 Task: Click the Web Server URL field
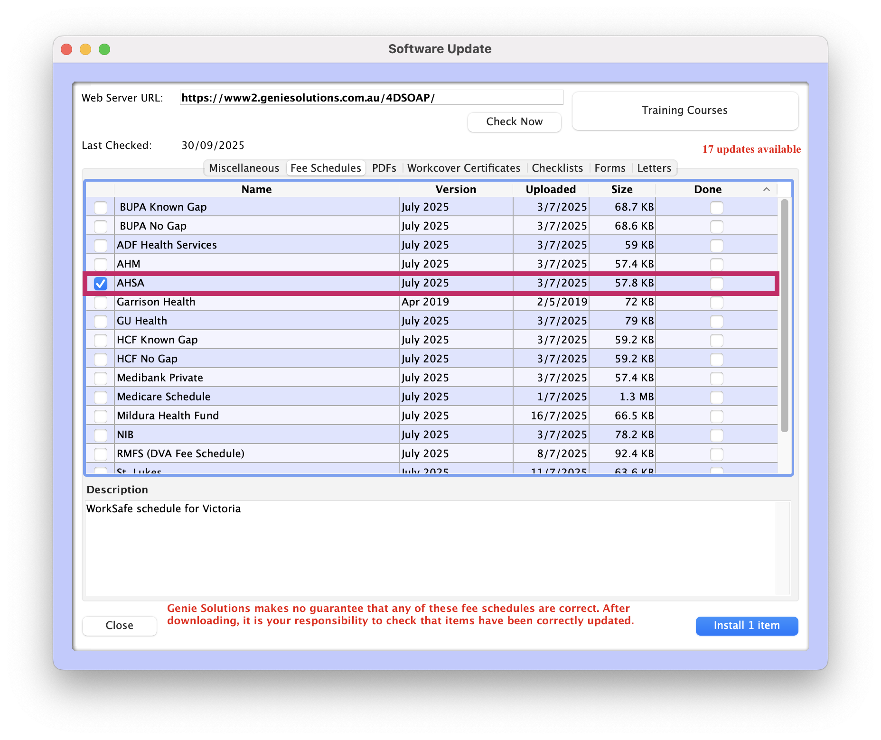(371, 98)
